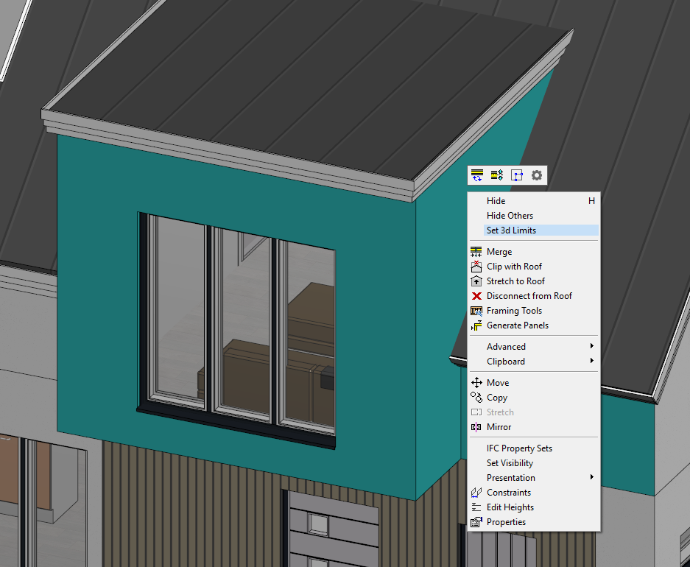Click Set Visibility option
Viewport: 690px width, 567px height.
tap(510, 463)
